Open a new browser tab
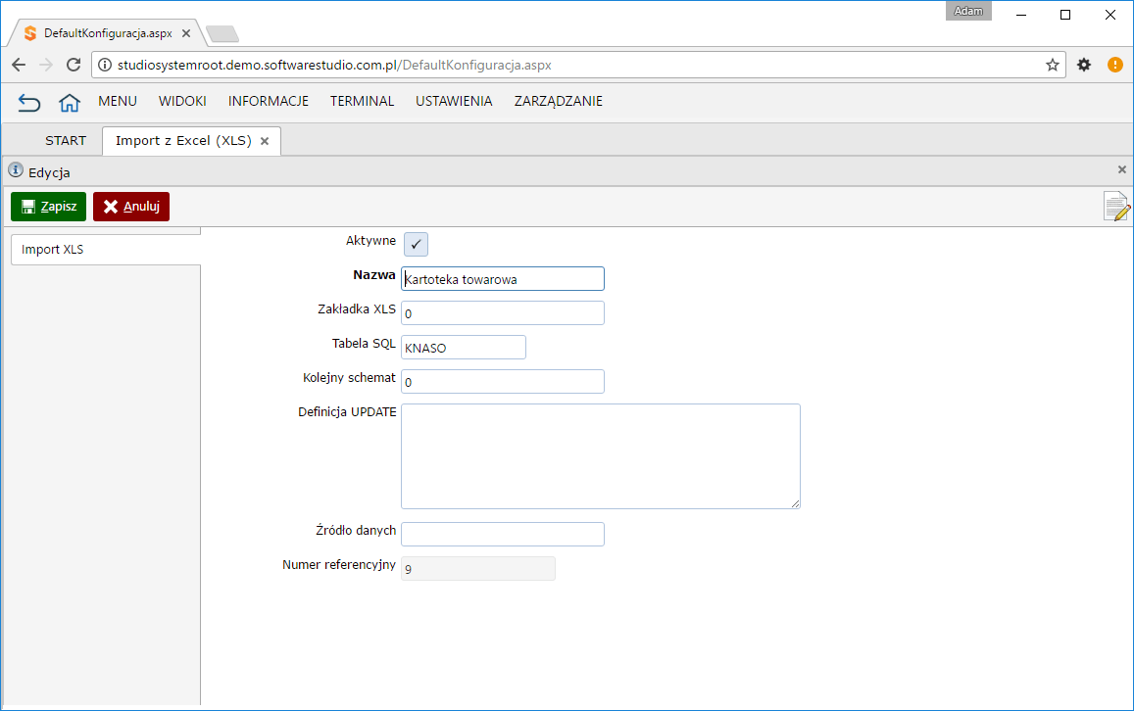 click(x=222, y=34)
